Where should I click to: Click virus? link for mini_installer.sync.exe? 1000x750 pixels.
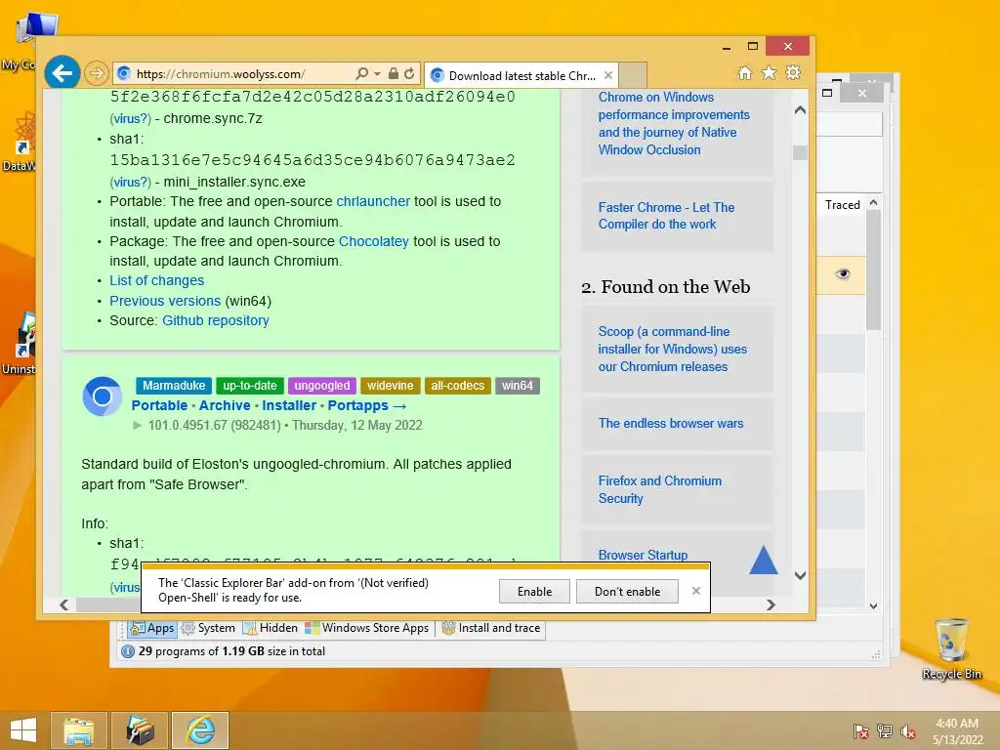coord(130,183)
